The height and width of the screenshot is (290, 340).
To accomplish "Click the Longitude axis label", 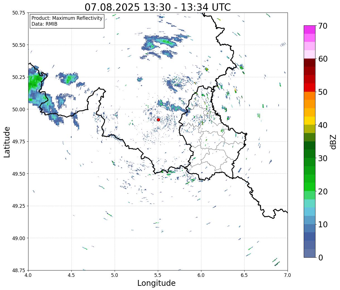I will tap(156, 283).
